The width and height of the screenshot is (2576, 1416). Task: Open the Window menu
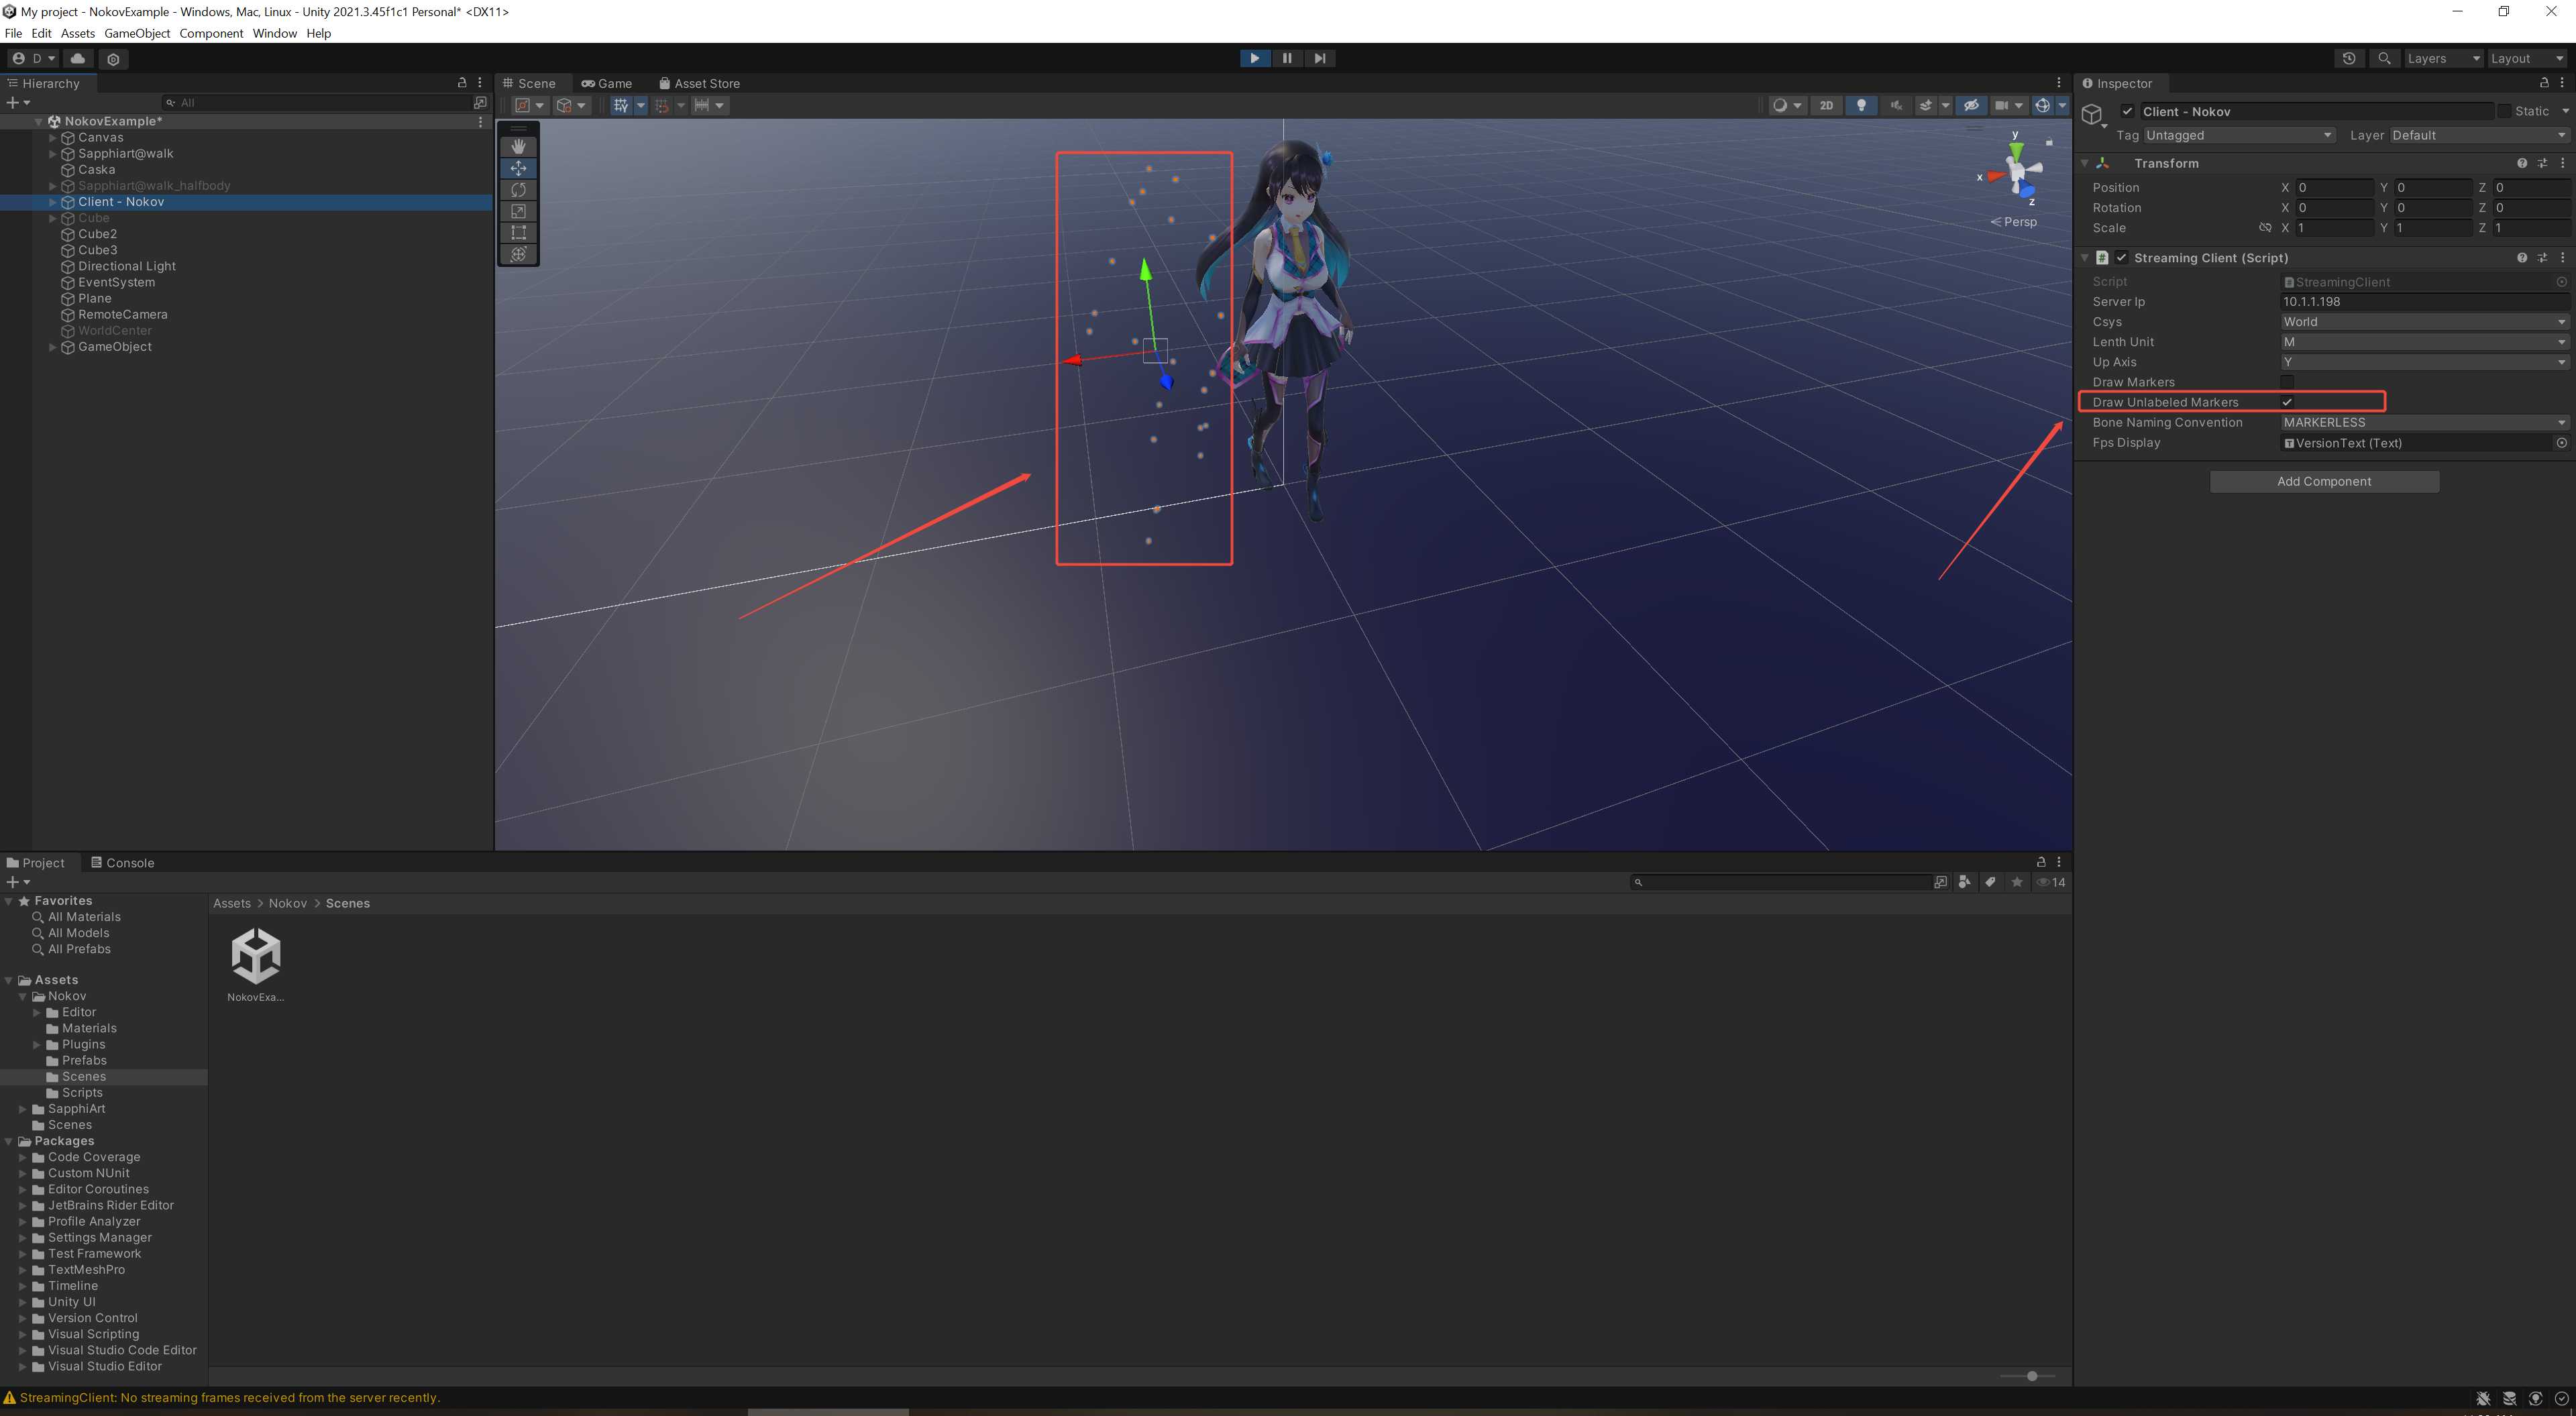click(x=275, y=33)
